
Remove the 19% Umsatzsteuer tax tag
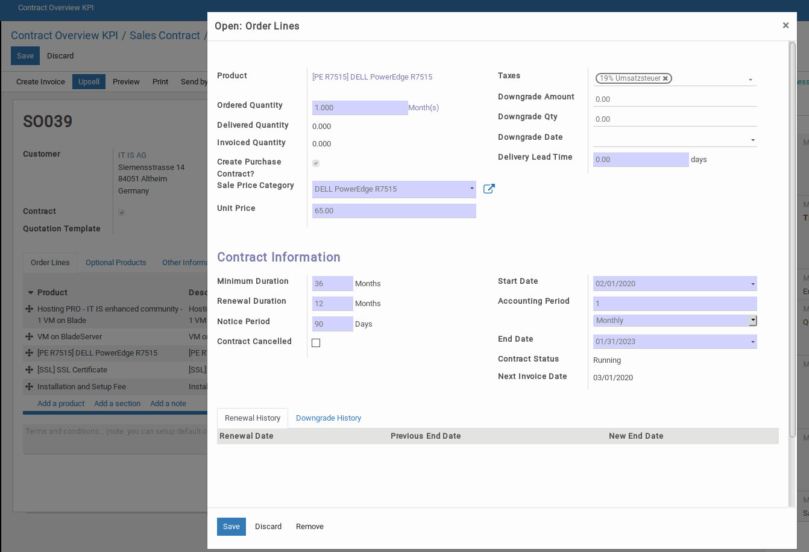[666, 78]
